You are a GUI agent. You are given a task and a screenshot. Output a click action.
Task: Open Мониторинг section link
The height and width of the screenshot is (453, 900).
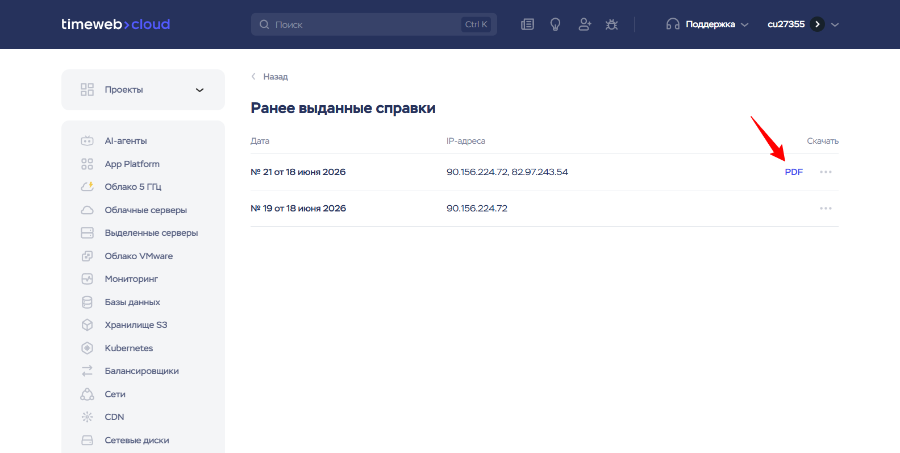tap(131, 279)
